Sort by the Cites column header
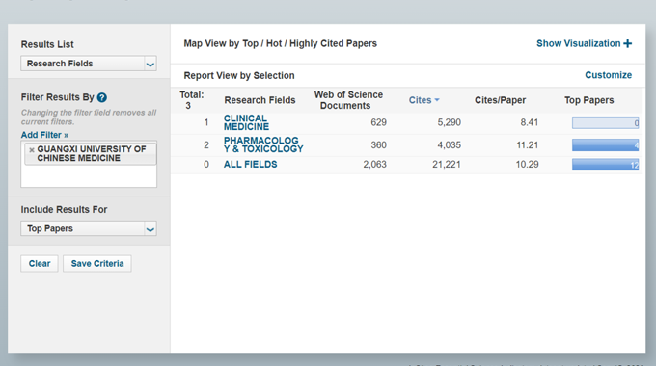 (x=420, y=100)
